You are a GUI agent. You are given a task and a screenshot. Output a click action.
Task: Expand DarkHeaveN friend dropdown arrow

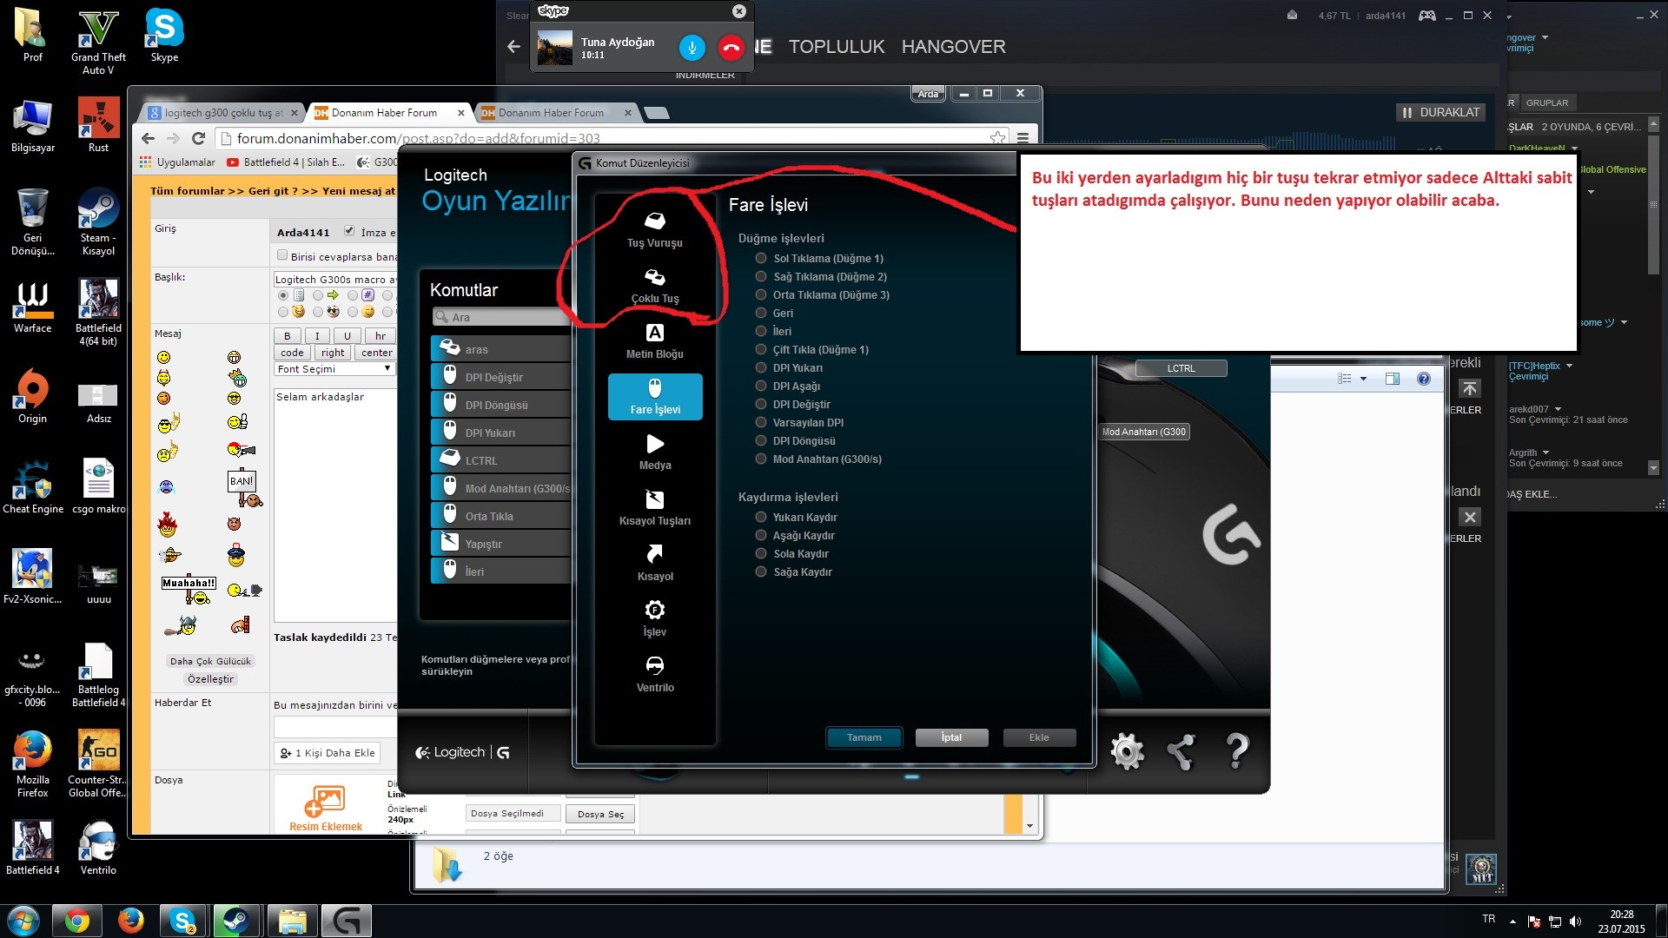coord(1574,148)
